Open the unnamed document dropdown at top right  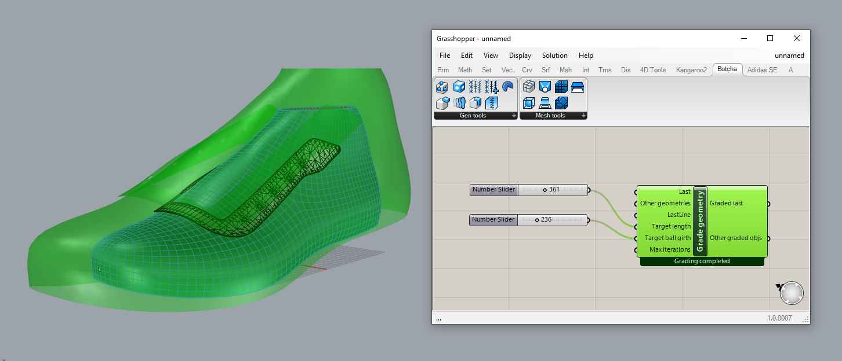coord(789,56)
